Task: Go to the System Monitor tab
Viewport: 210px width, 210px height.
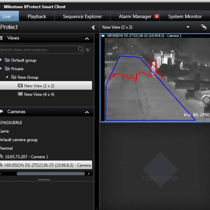Action: tap(185, 16)
